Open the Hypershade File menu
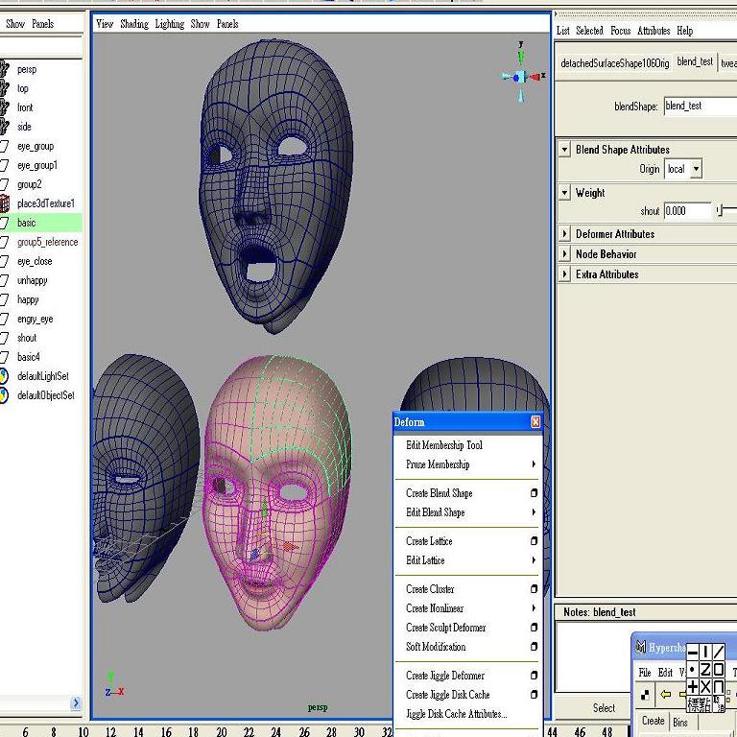The width and height of the screenshot is (737, 737). pyautogui.click(x=645, y=673)
